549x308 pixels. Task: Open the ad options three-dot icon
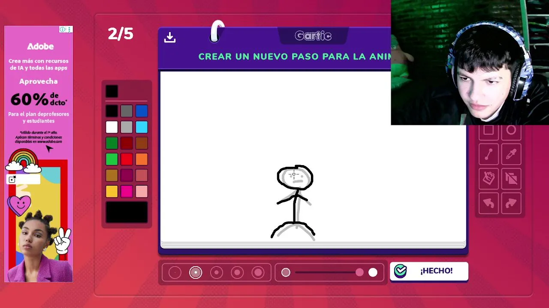pyautogui.click(x=69, y=30)
